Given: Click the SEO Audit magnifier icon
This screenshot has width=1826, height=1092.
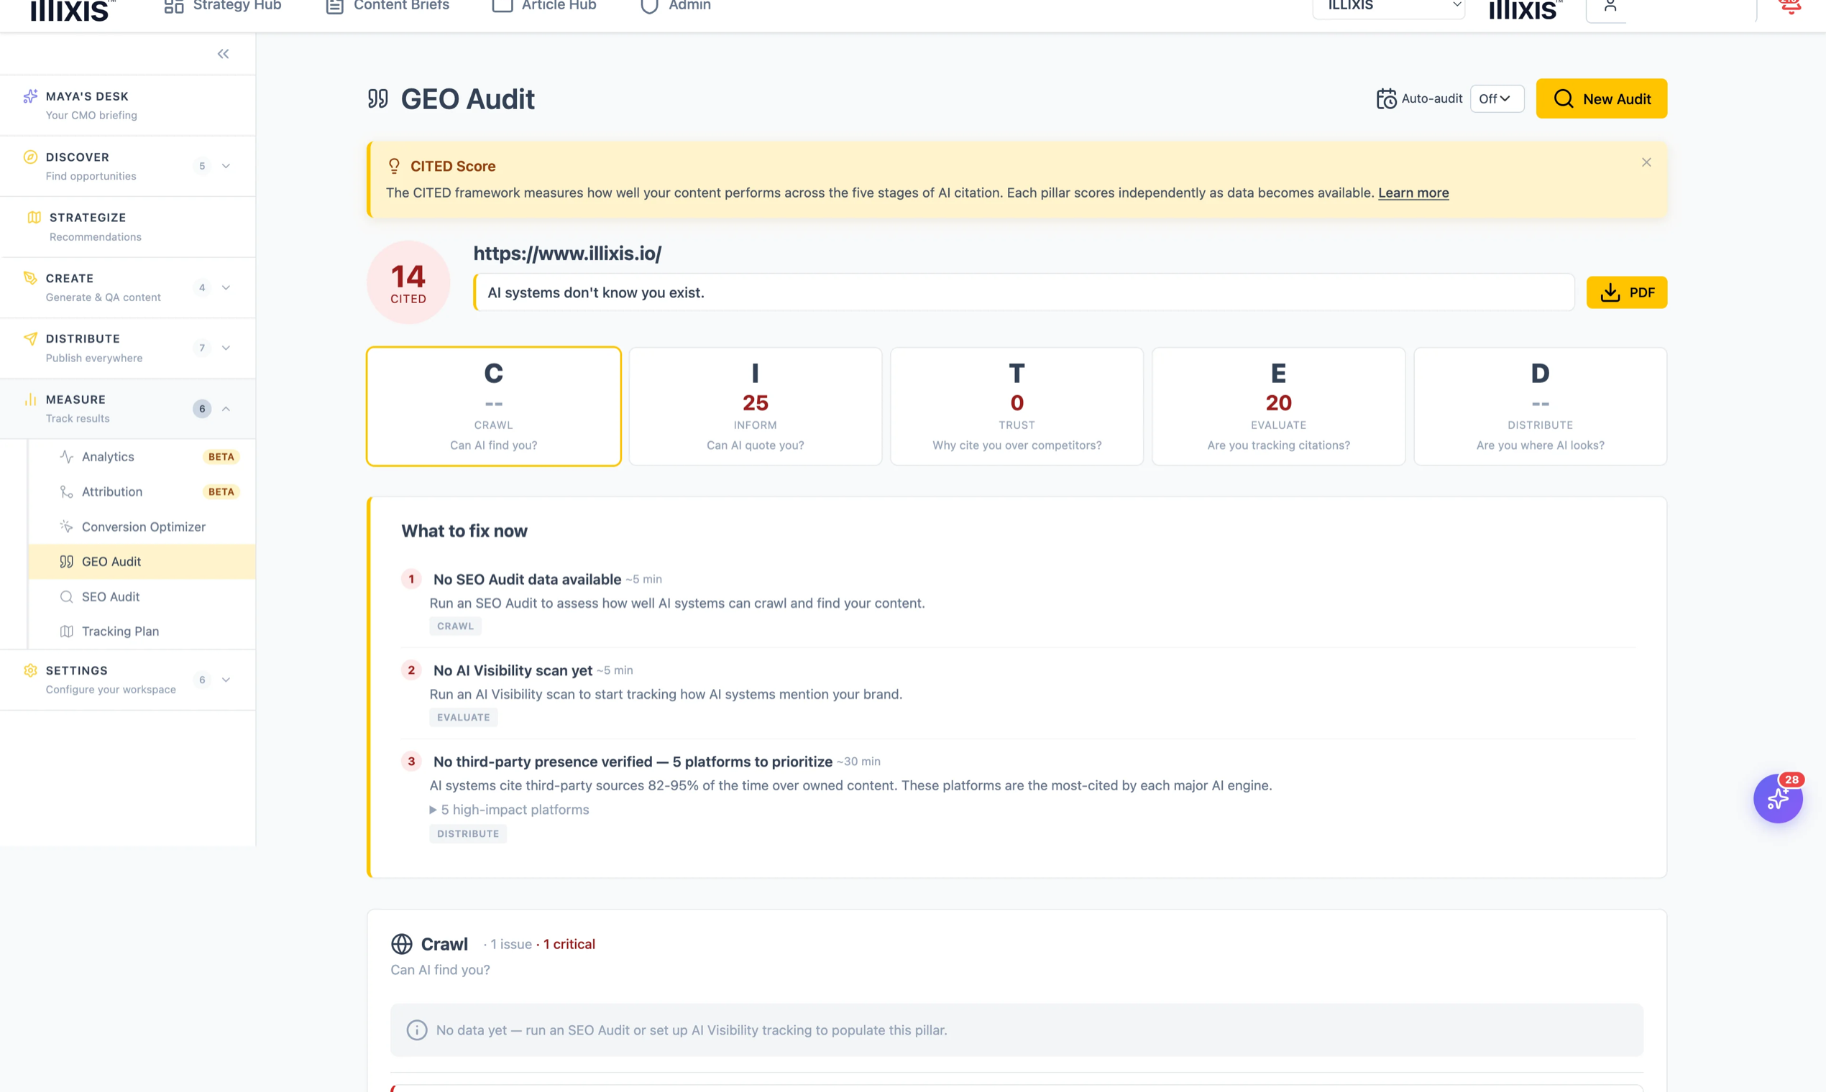Looking at the screenshot, I should pos(66,597).
